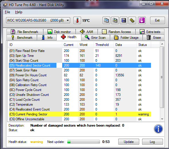The width and height of the screenshot is (169, 149).
Task: Select the Raw Read Error Rate row
Action: (80, 51)
